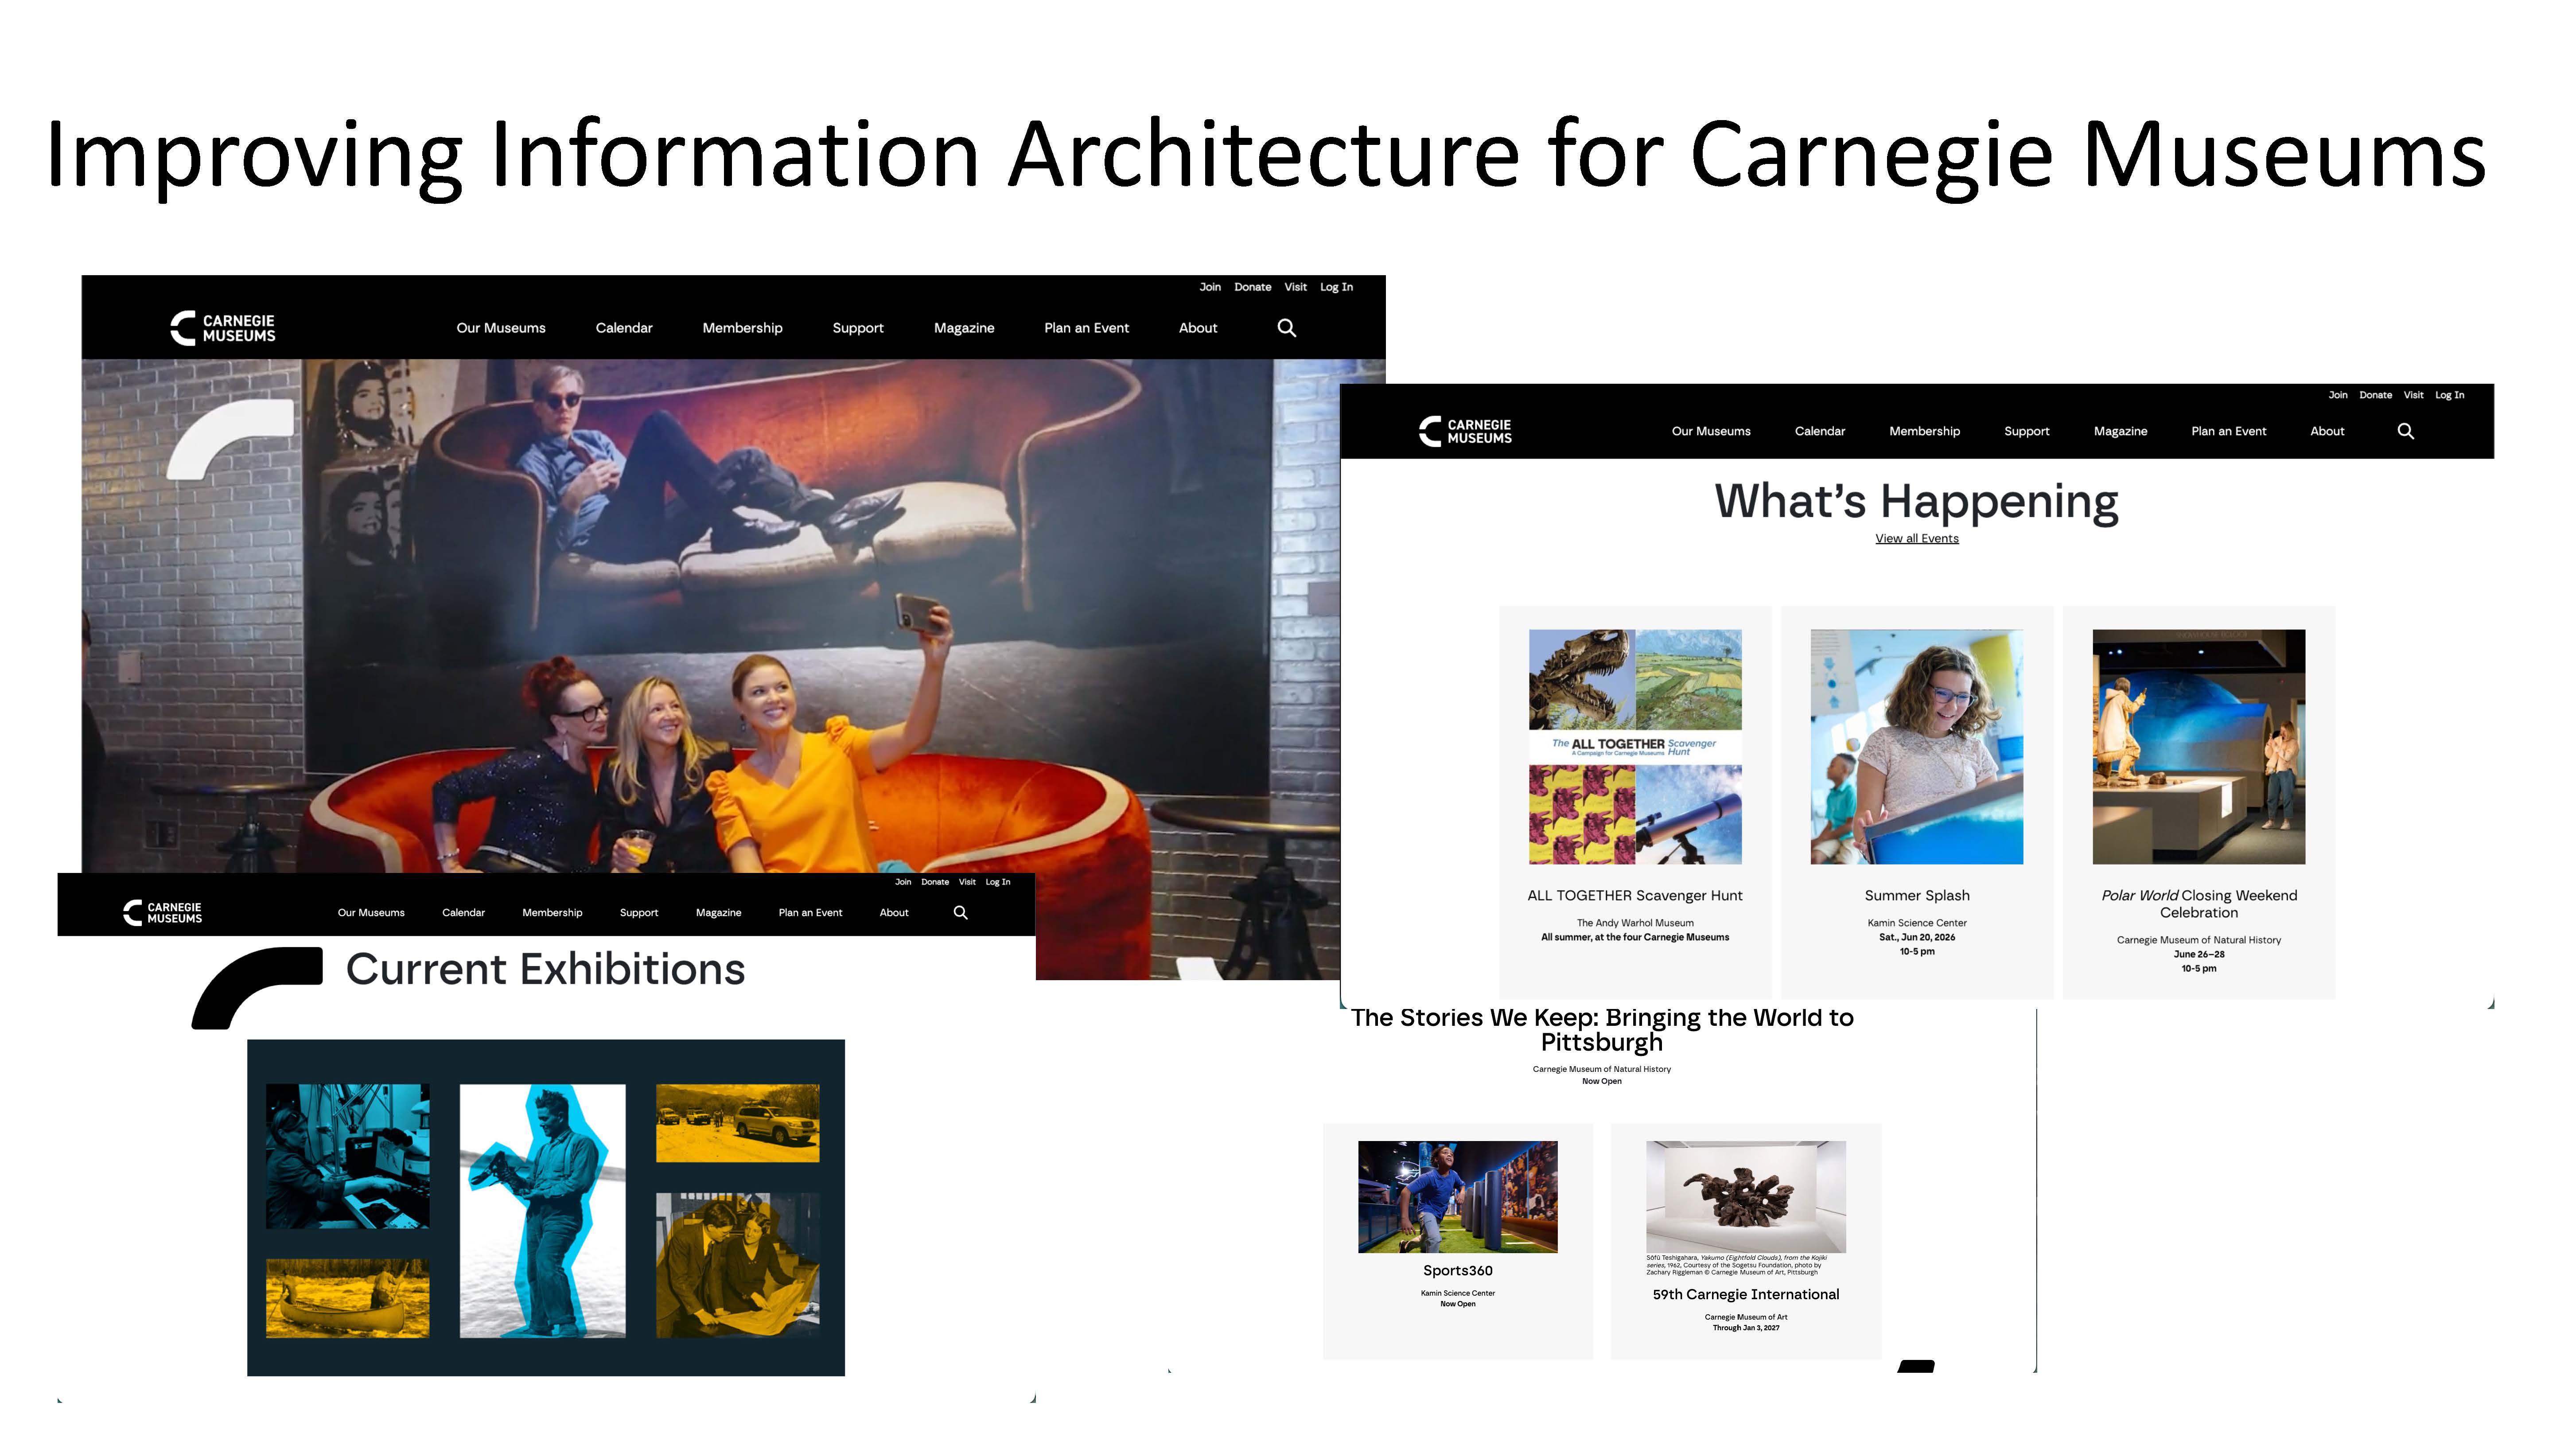
Task: Open Magazine in the homepage hero navigation
Action: click(x=964, y=328)
